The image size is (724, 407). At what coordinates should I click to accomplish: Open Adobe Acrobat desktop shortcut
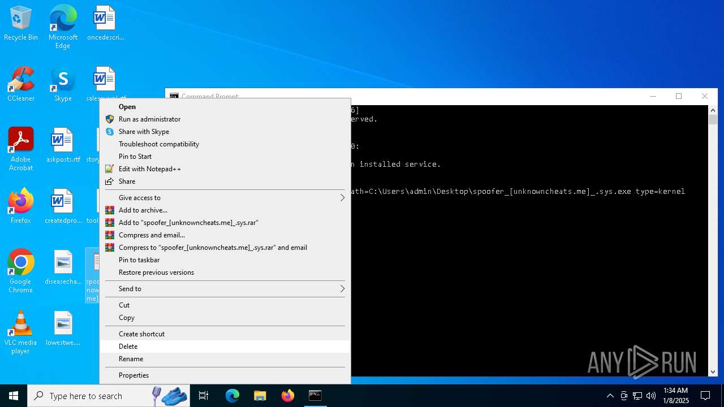pos(21,149)
